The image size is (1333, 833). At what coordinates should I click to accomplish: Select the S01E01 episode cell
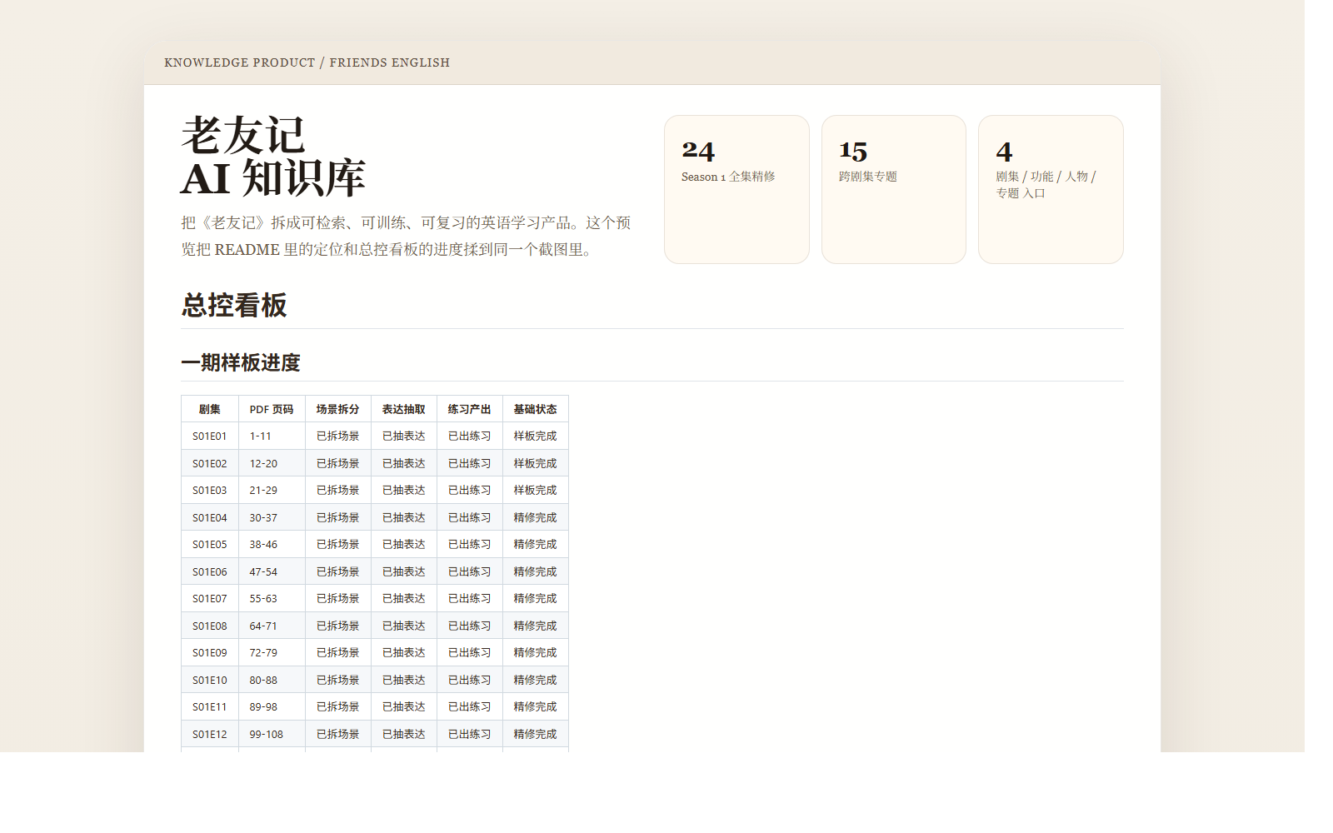[210, 436]
